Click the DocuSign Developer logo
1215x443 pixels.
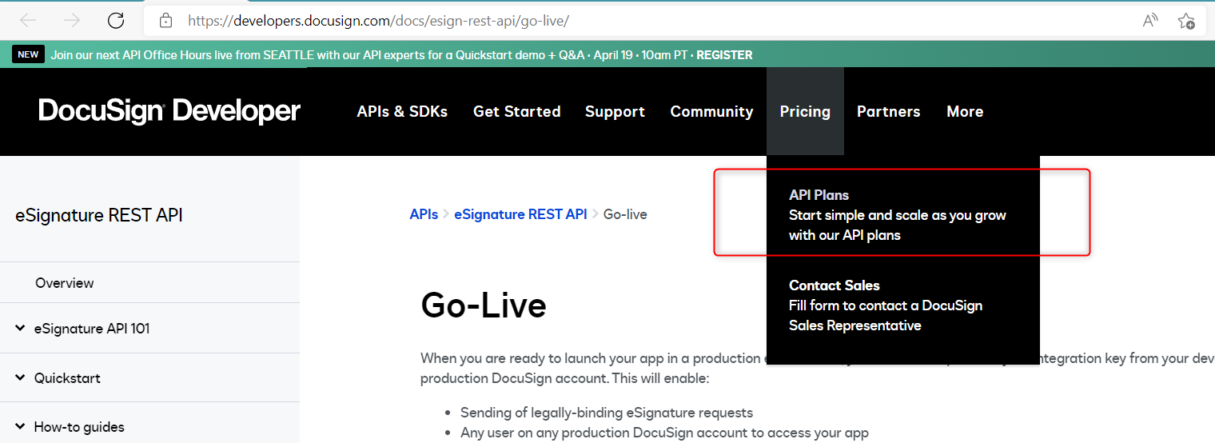coord(169,111)
